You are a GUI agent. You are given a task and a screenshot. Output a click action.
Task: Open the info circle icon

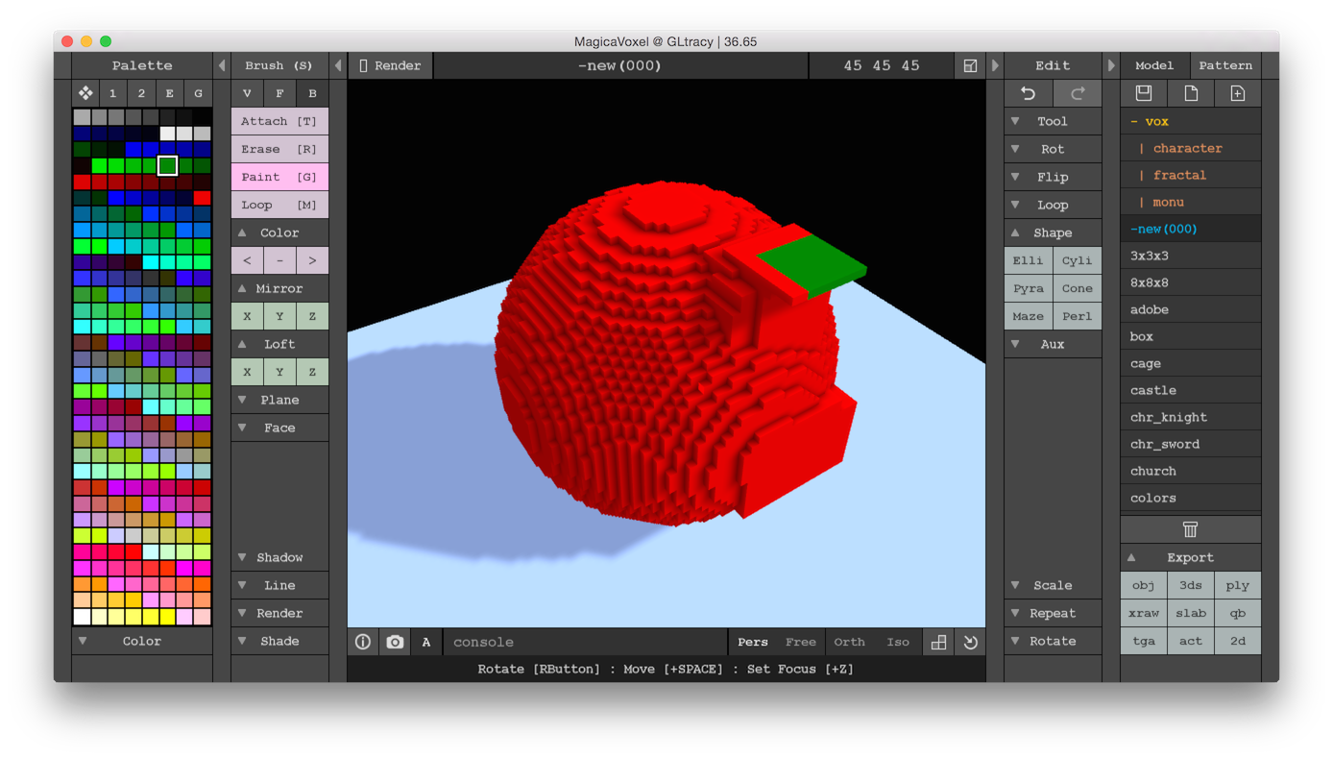point(363,642)
